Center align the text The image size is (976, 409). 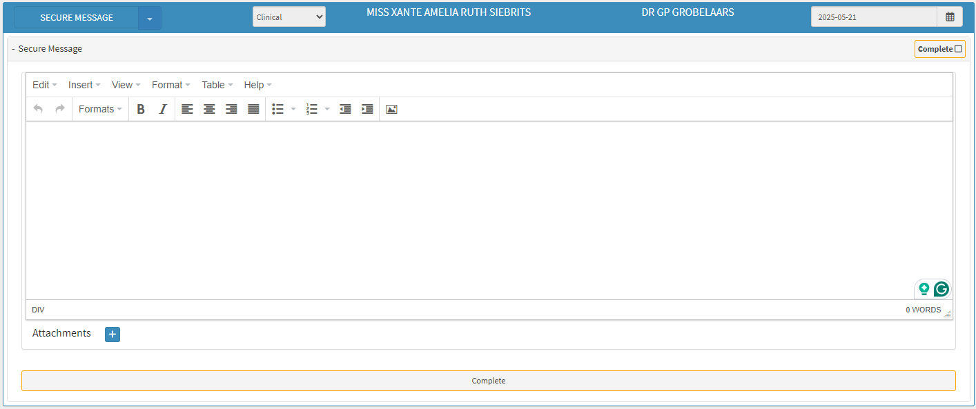click(209, 109)
